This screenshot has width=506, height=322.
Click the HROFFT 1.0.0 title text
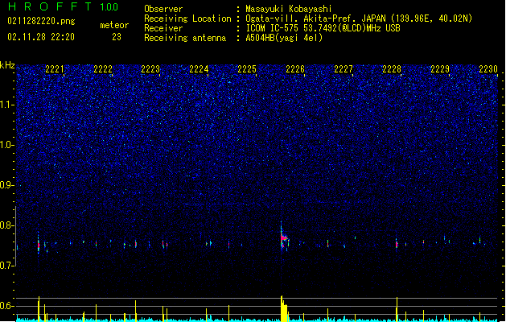point(64,6)
